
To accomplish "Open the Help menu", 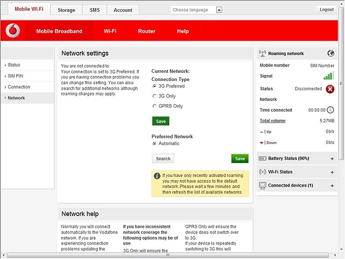I will click(x=183, y=31).
